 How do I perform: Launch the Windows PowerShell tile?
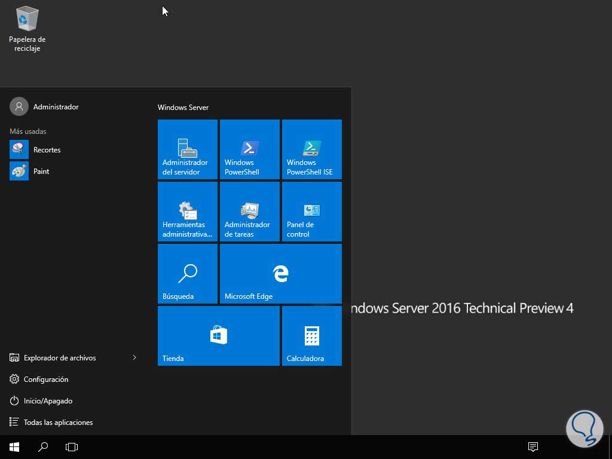tap(249, 149)
